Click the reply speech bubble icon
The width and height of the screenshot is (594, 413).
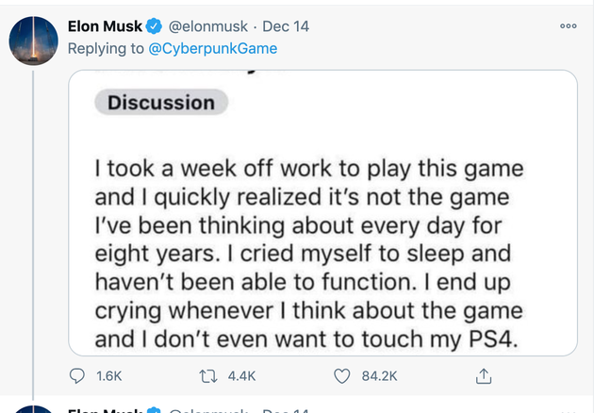point(78,376)
